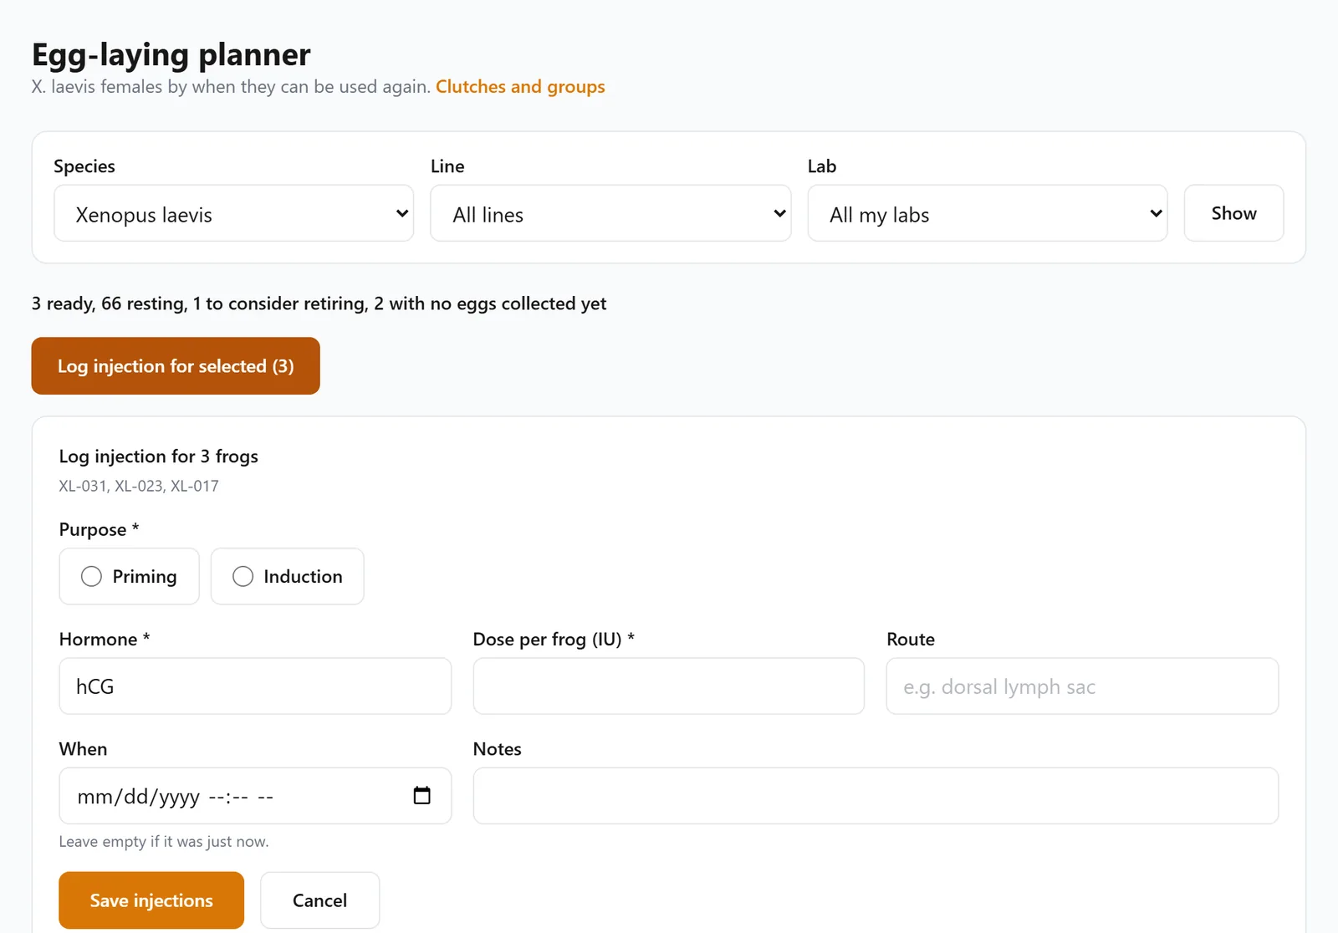
Task: Click Log injection for selected (3)
Action: 176,365
